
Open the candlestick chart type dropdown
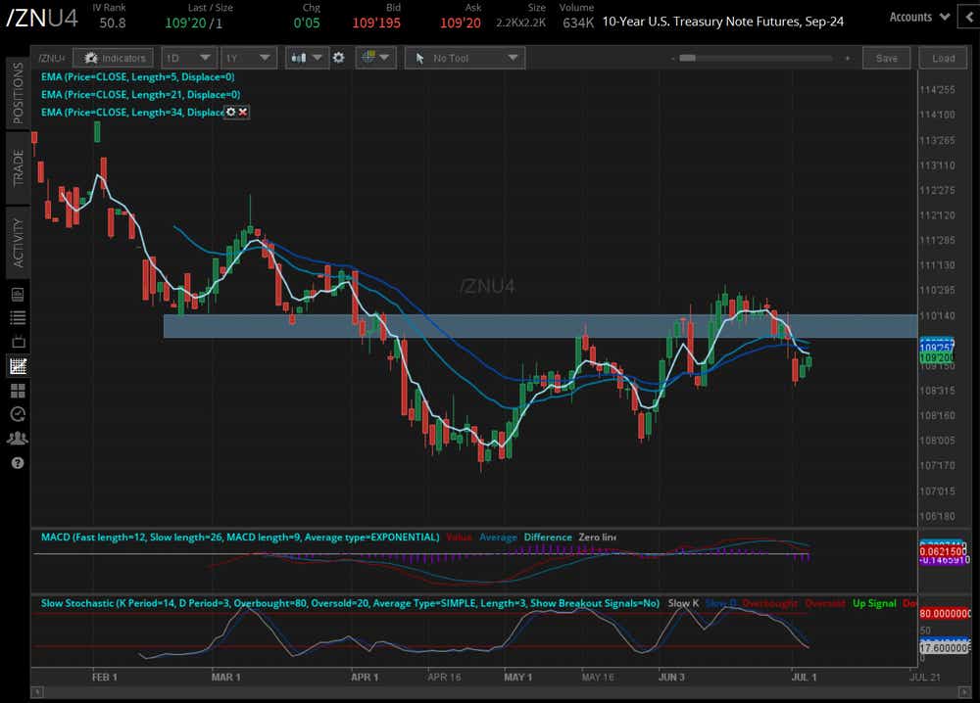[306, 58]
